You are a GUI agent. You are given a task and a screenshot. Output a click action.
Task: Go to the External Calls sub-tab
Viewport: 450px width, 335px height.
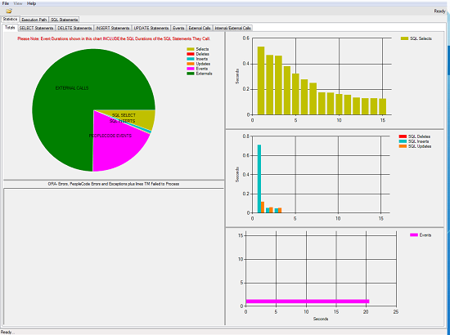(x=200, y=28)
